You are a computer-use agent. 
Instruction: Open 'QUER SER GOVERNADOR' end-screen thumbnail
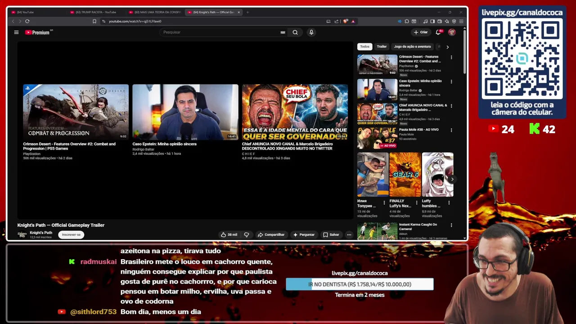[x=295, y=112]
